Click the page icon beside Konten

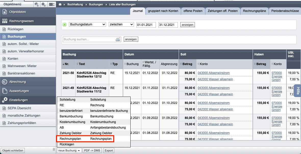point(4,59)
